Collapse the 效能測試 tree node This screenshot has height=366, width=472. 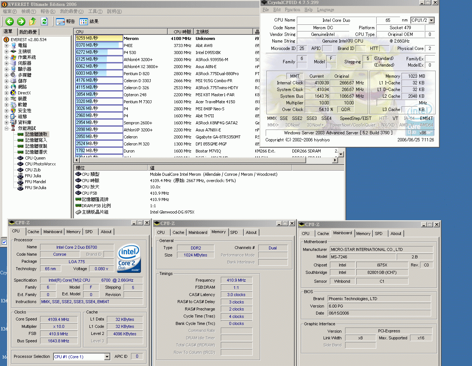pyautogui.click(x=6, y=128)
